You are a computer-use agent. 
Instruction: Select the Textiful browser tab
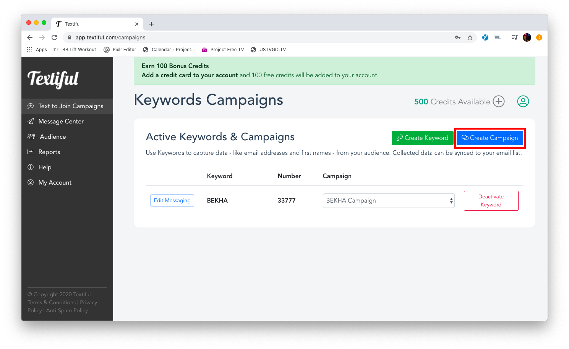tap(97, 24)
